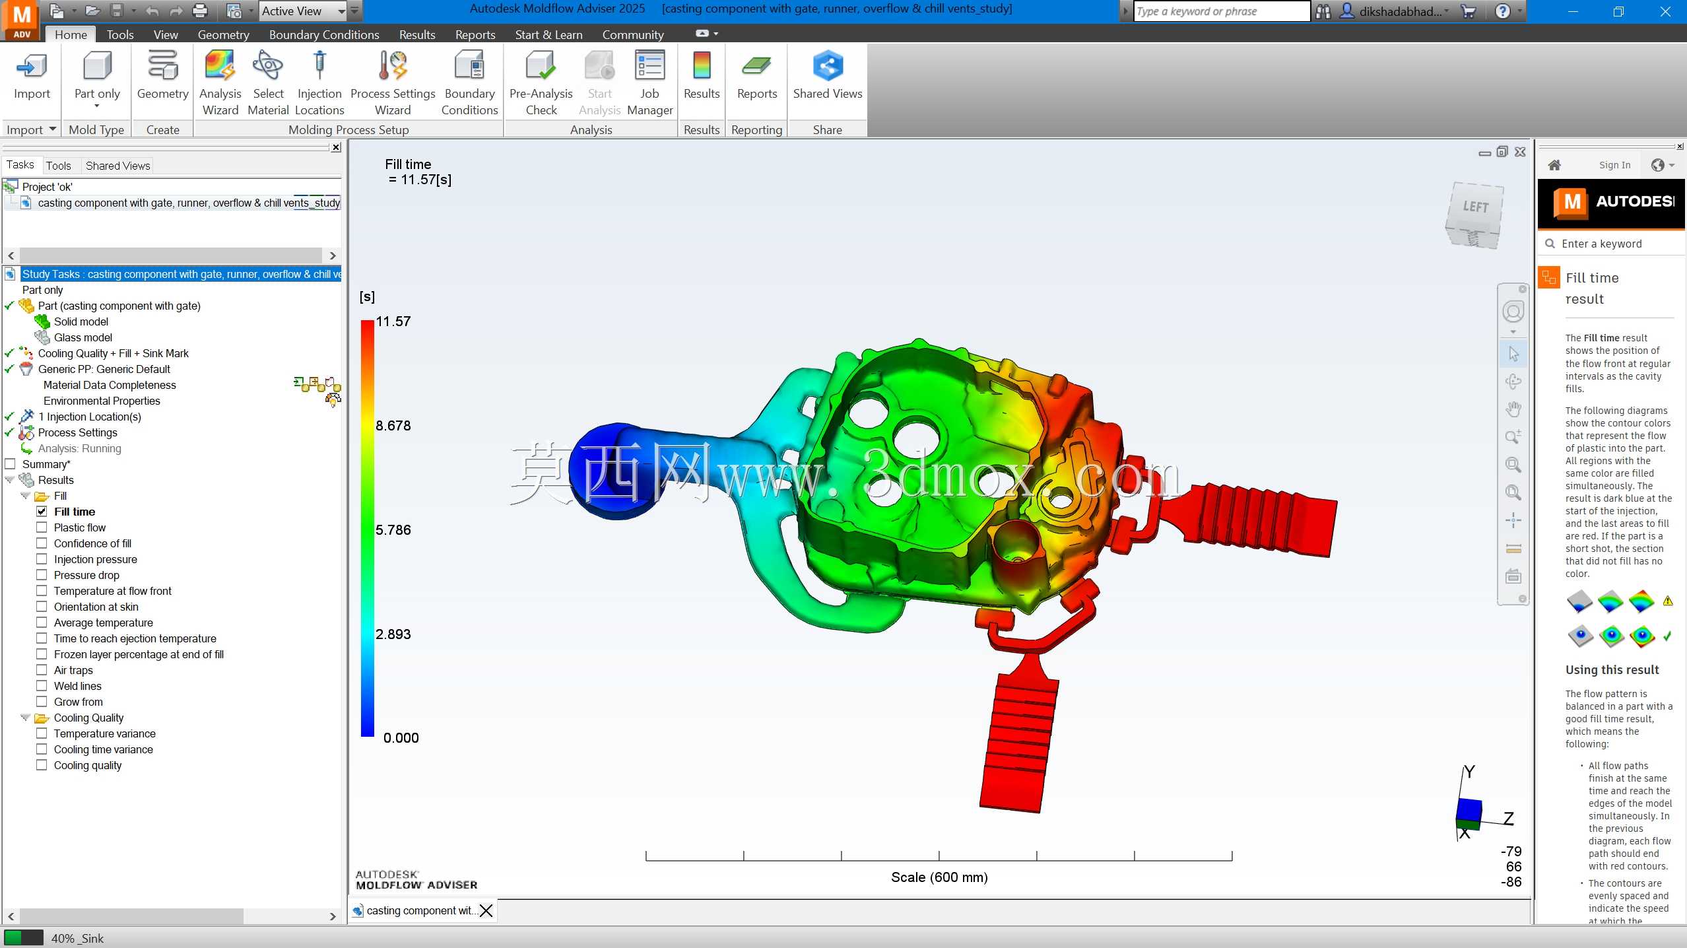Switch to the Shared Views tab in the task pane
The width and height of the screenshot is (1687, 948).
[x=117, y=166]
